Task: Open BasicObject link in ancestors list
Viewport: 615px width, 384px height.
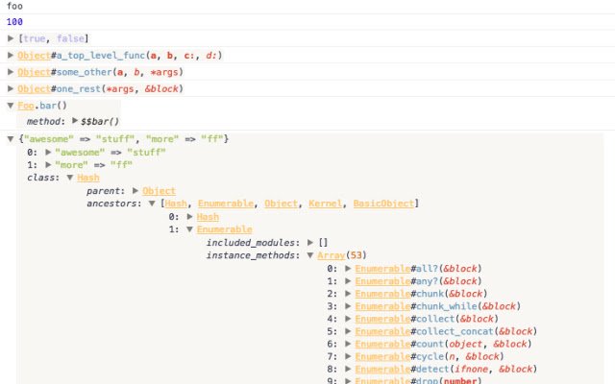Action: click(383, 204)
